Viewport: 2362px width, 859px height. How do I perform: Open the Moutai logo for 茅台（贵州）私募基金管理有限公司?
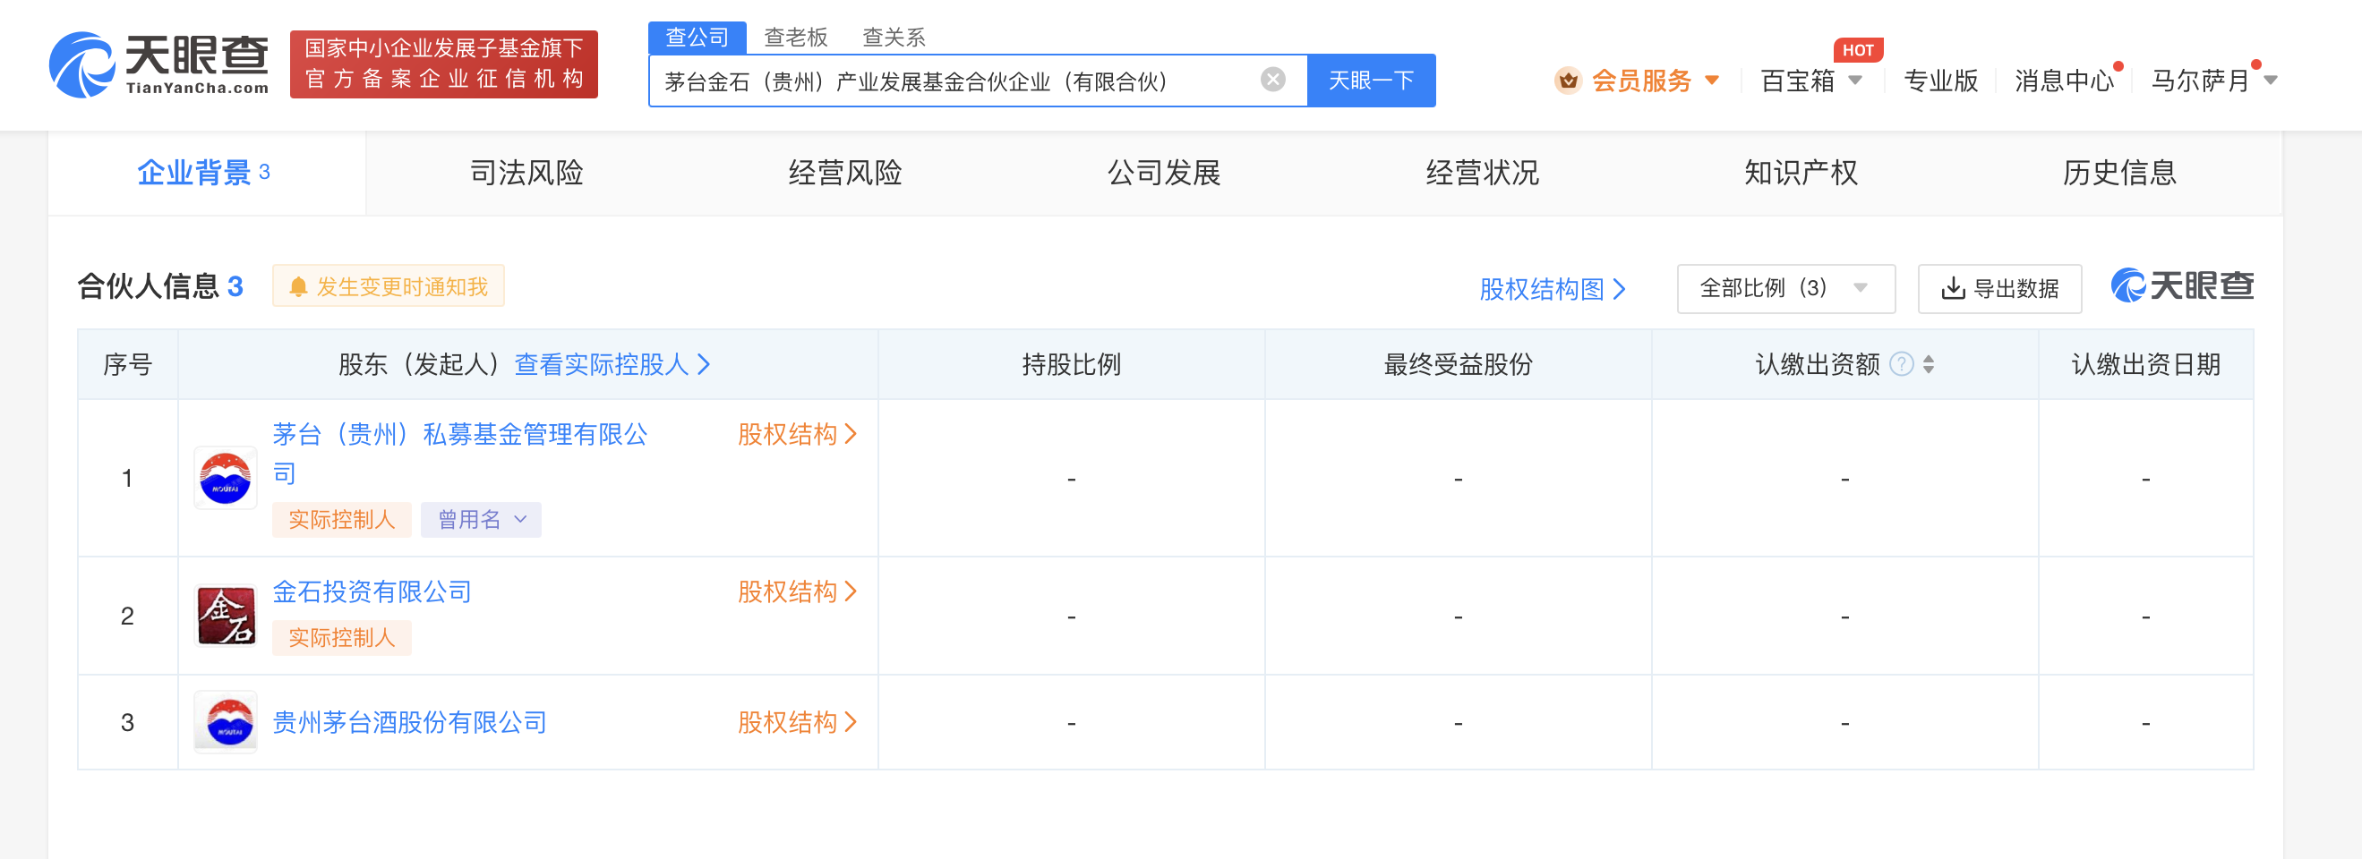click(226, 478)
